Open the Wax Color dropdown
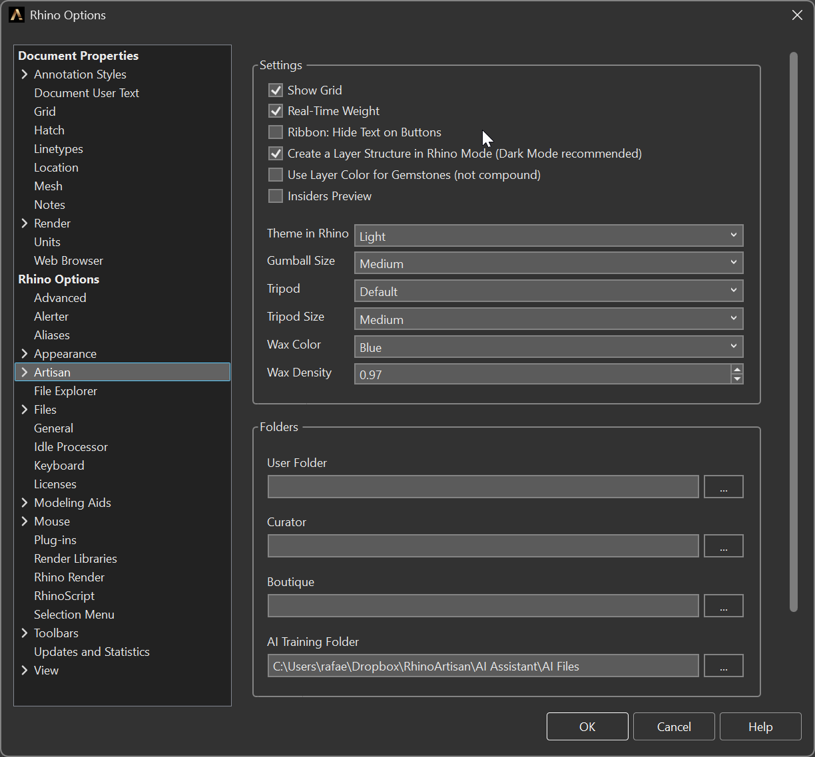This screenshot has height=757, width=815. 549,347
